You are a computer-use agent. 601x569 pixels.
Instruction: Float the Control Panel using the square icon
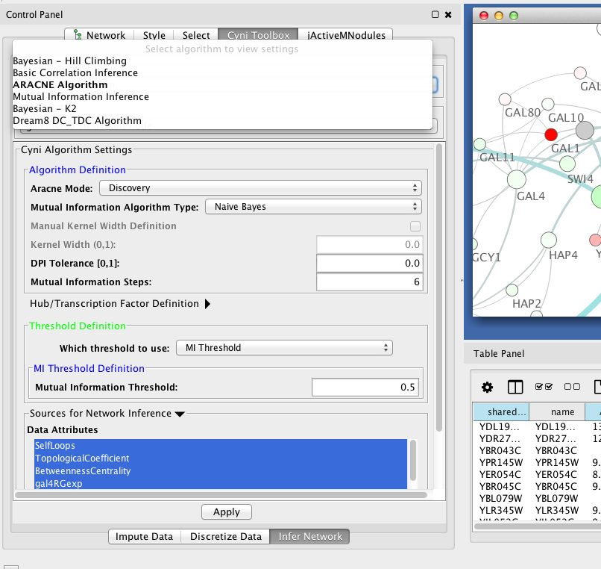click(x=435, y=14)
